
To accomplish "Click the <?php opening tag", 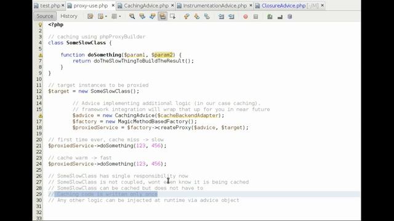I will coord(56,25).
